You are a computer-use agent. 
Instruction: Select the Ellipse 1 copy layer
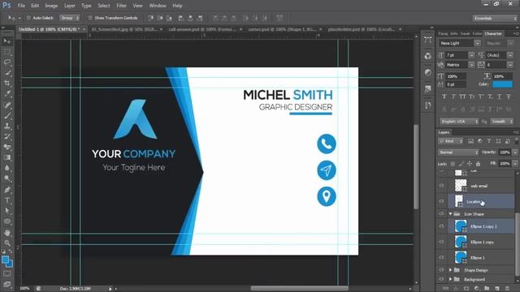pos(481,242)
